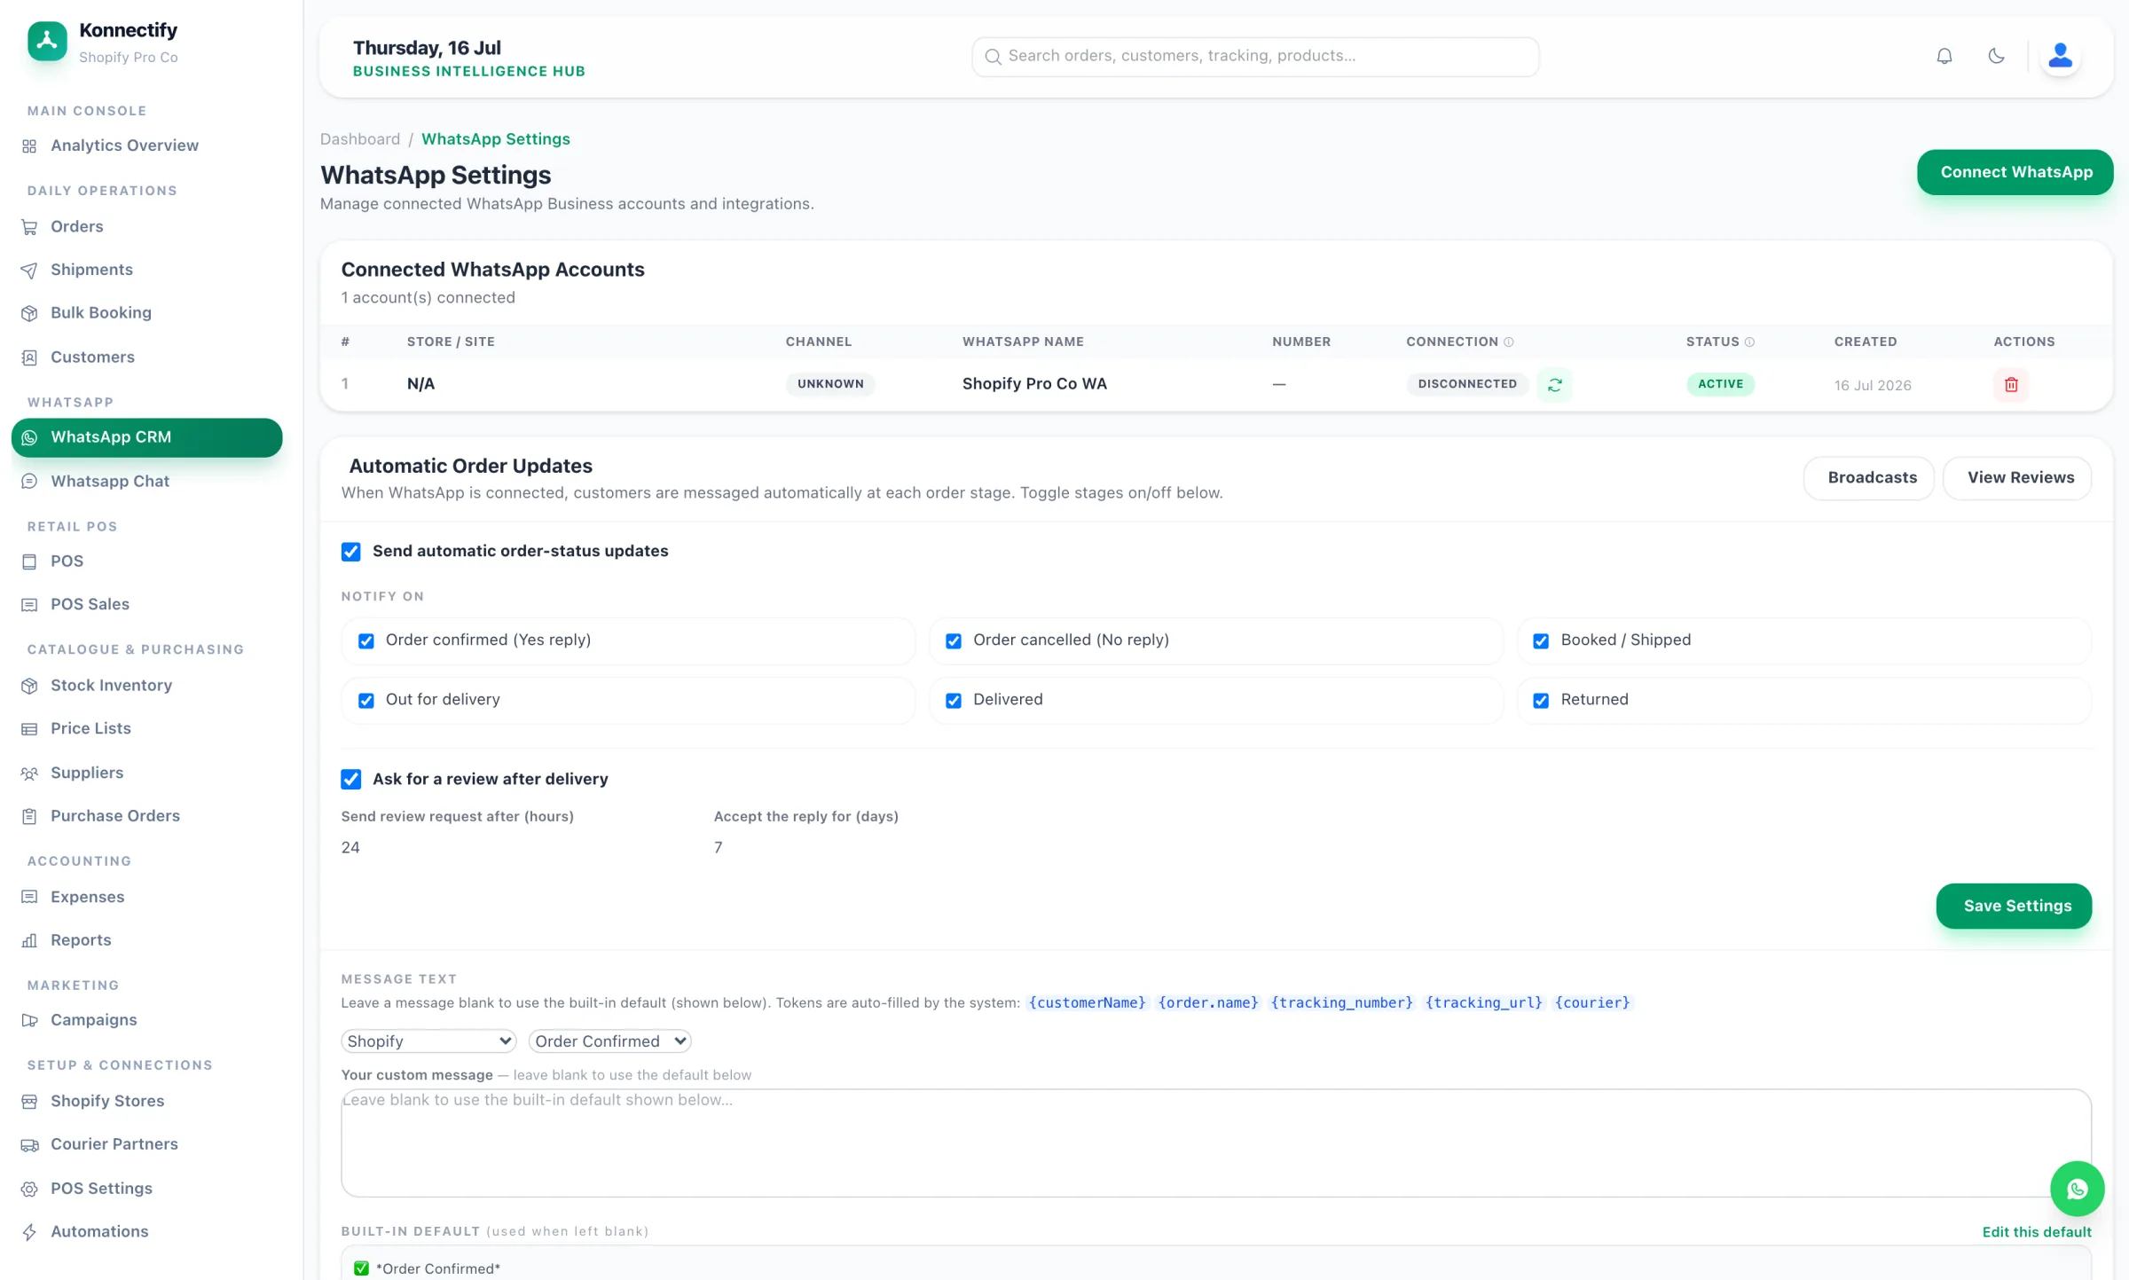Open Analytics Overview in sidebar

point(124,145)
